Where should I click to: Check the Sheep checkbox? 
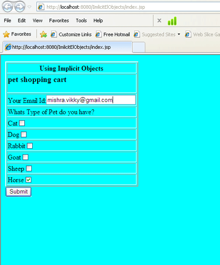tap(29, 168)
